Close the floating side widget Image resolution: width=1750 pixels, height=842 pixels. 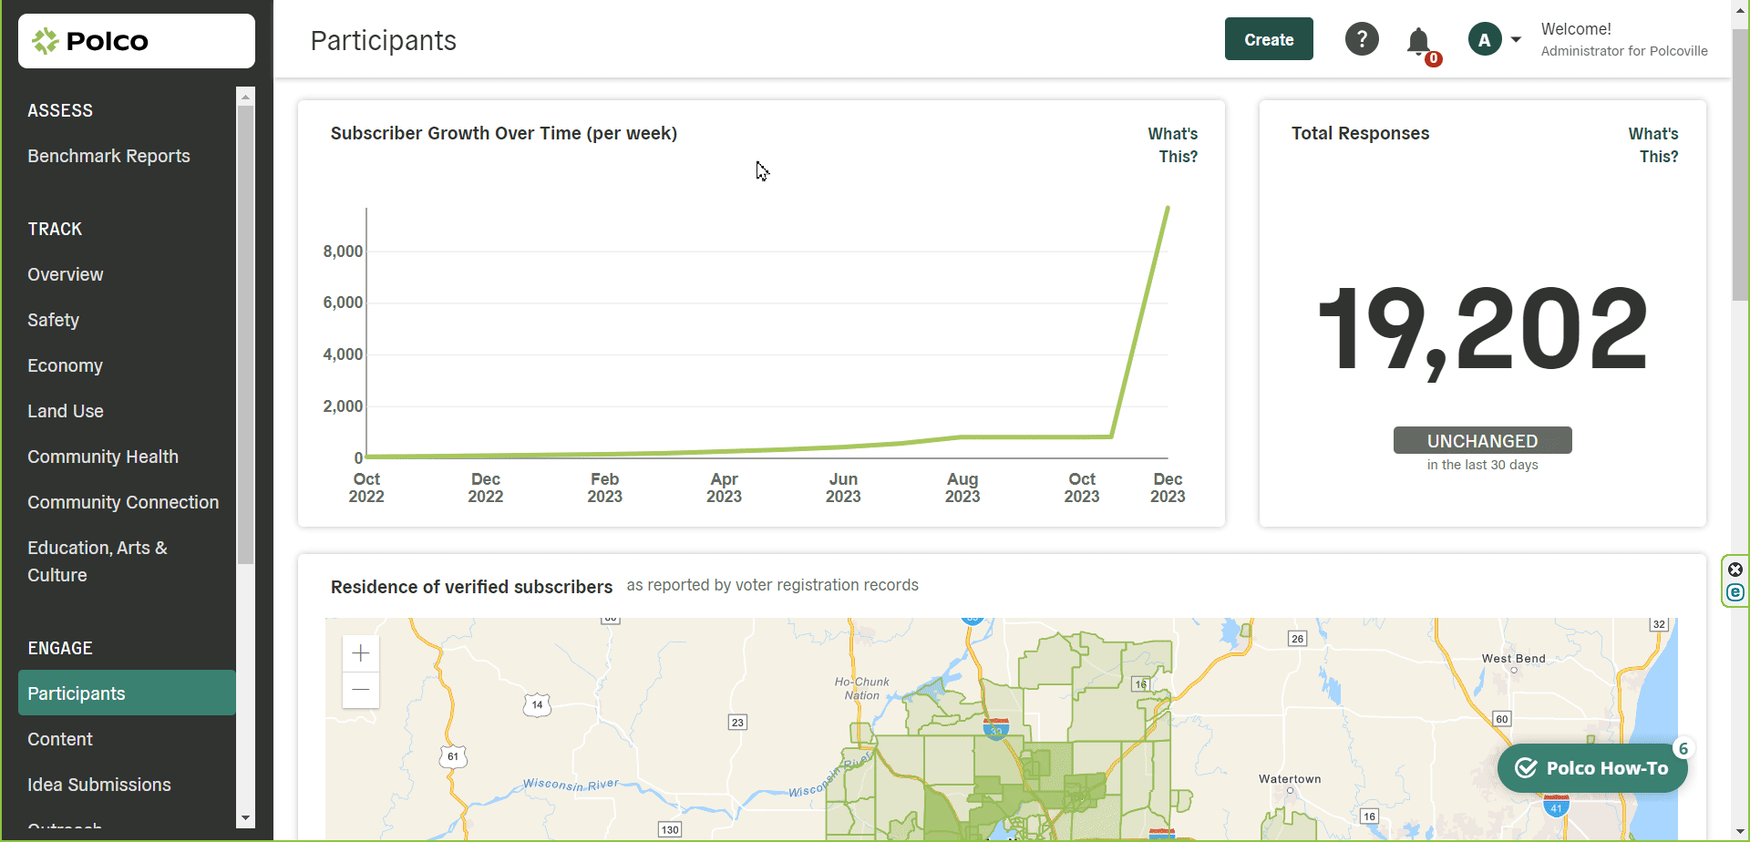(1735, 570)
